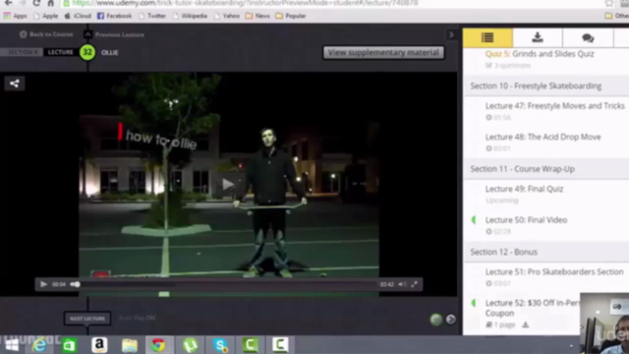Open the iCloud bookmark
Viewport: 629px width, 354px height.
point(78,16)
